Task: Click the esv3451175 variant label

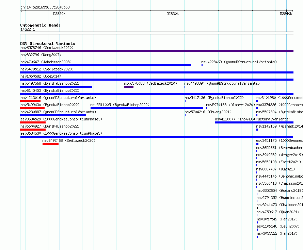Action: [280, 140]
